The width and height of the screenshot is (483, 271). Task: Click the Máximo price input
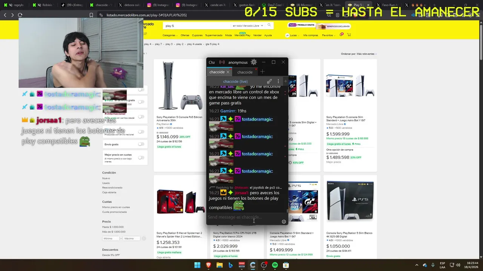point(131,238)
